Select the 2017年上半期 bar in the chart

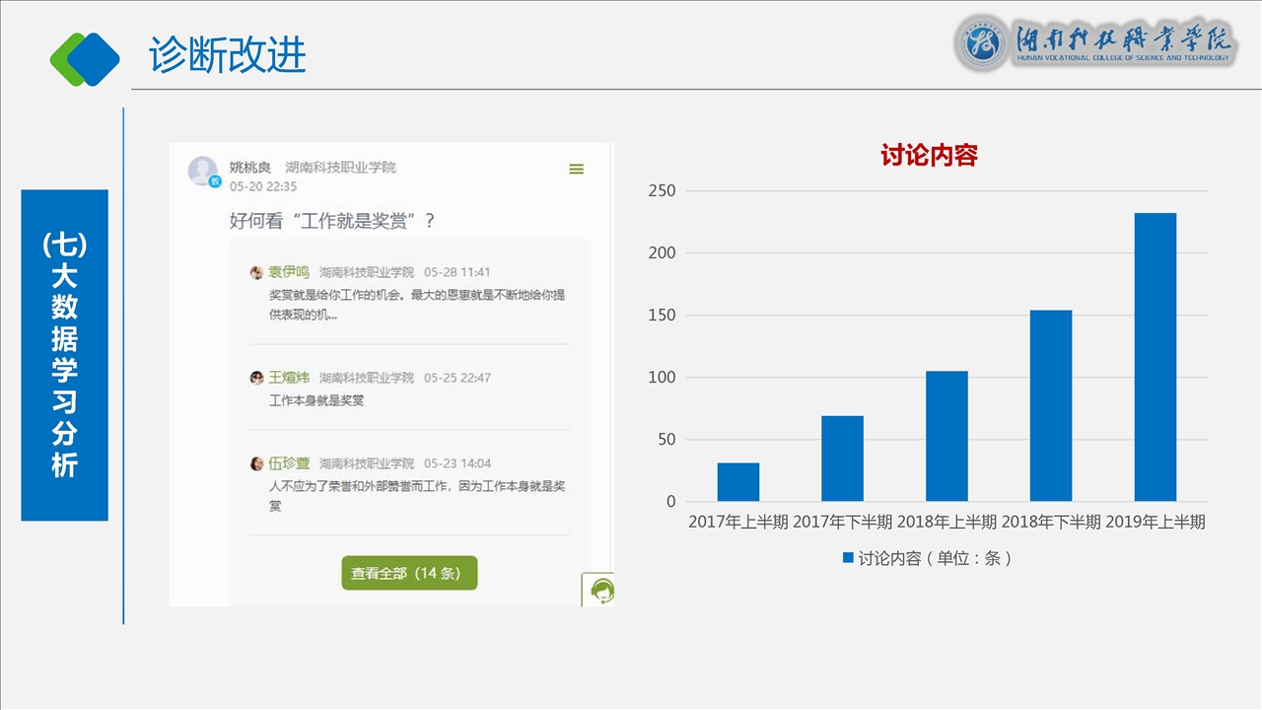(737, 482)
